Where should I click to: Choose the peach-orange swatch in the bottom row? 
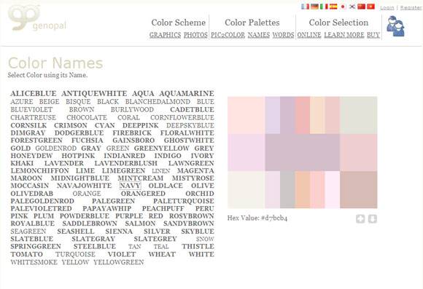(303, 189)
